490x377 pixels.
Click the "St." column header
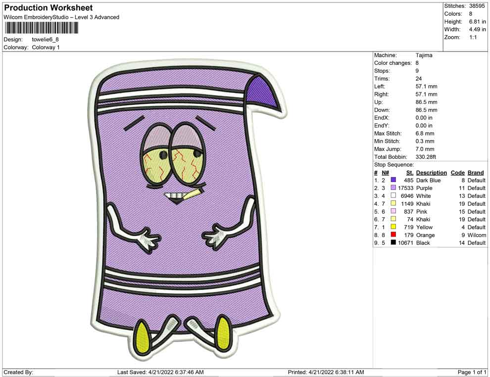point(409,172)
